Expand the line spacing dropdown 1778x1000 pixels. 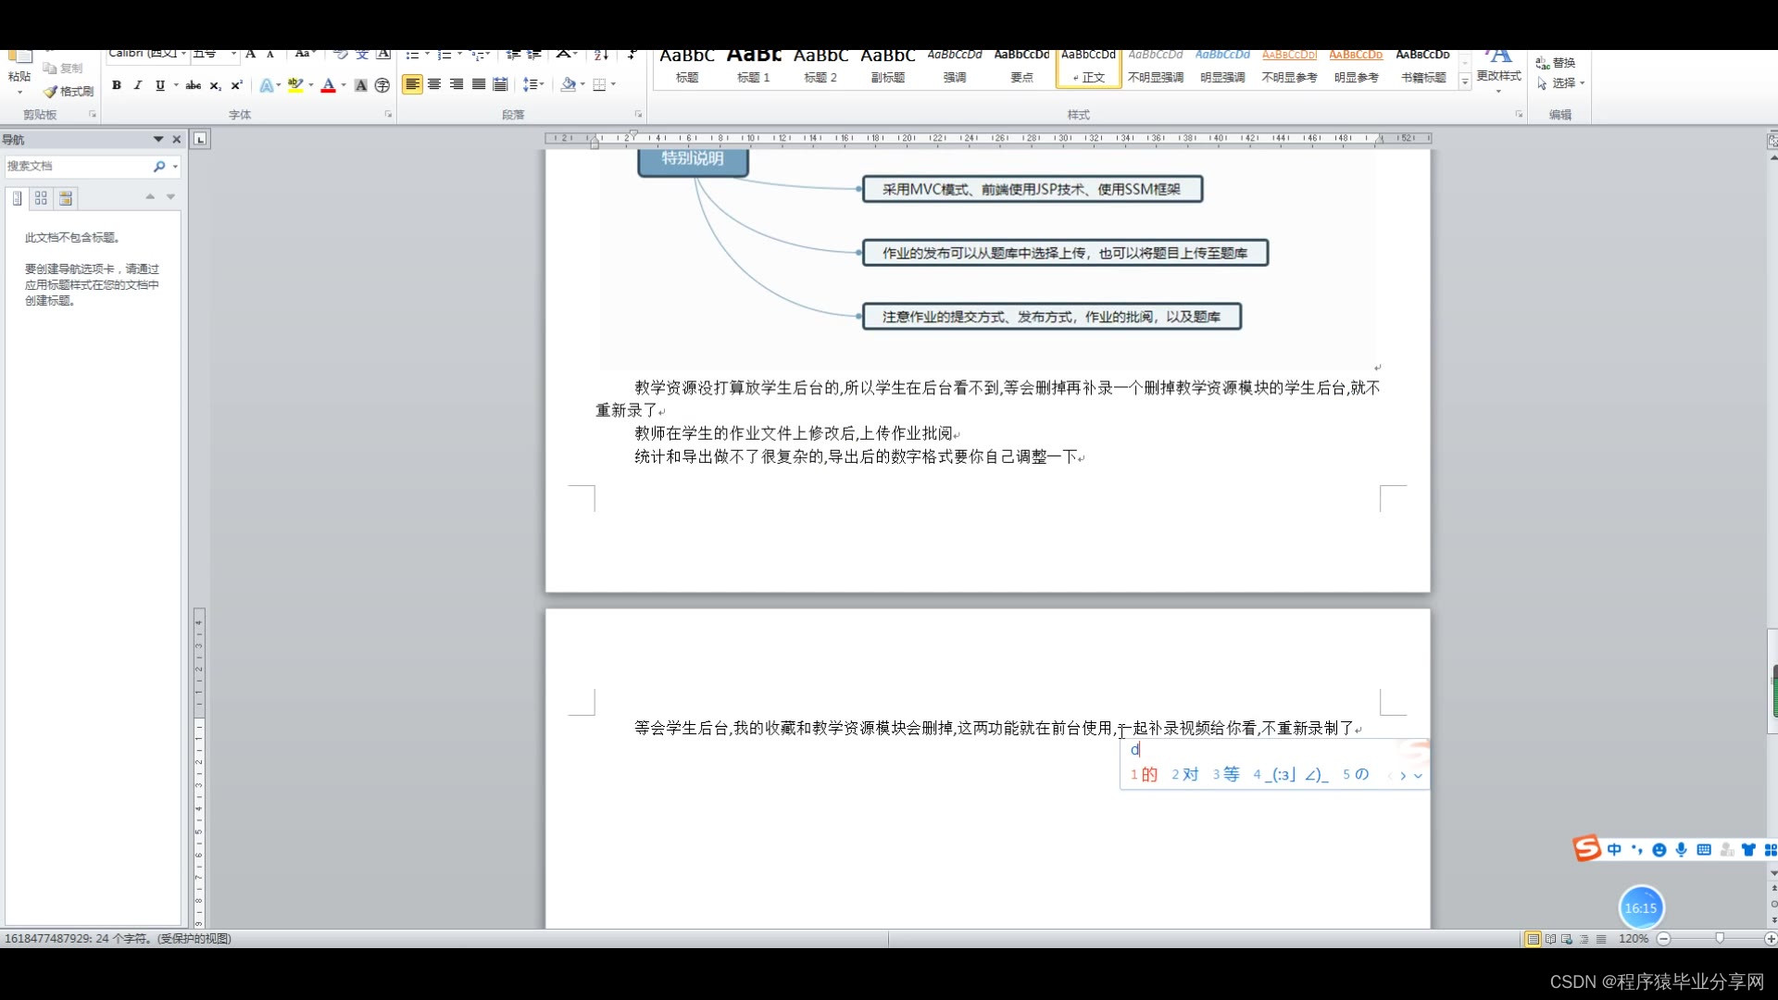click(x=542, y=85)
